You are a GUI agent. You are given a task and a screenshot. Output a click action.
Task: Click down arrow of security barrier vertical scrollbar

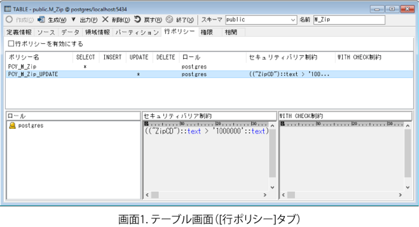pos(272,188)
